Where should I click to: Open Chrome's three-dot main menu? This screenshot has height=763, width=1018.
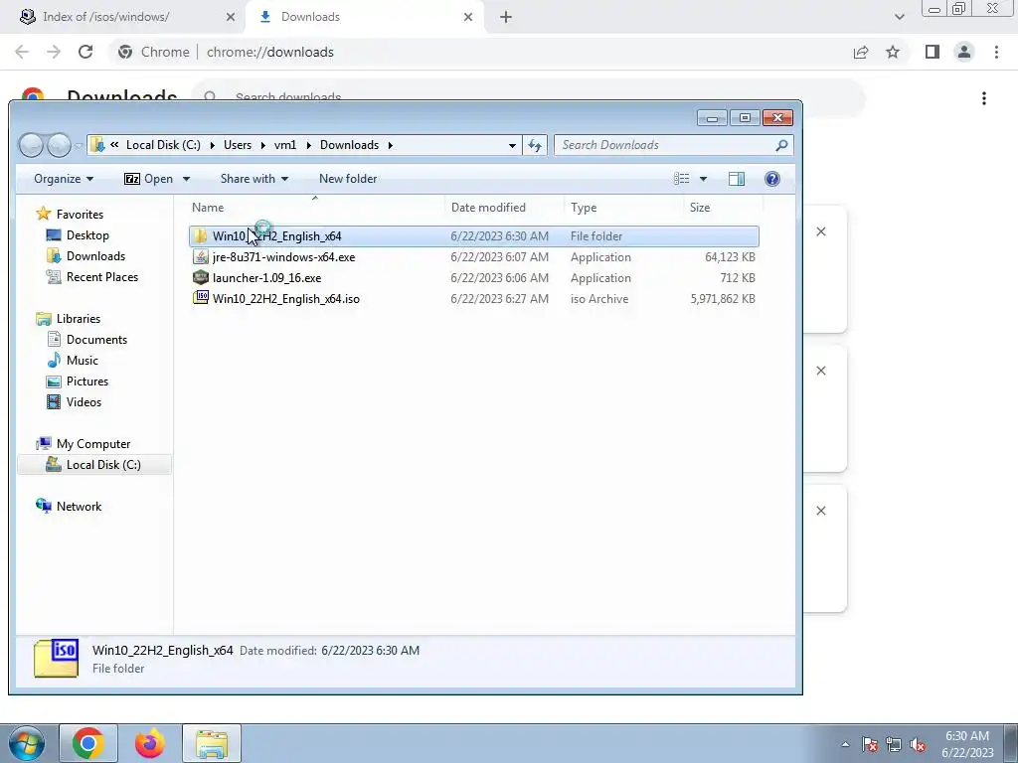click(x=996, y=52)
